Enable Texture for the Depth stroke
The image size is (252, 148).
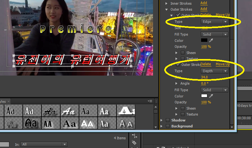[x=183, y=114]
